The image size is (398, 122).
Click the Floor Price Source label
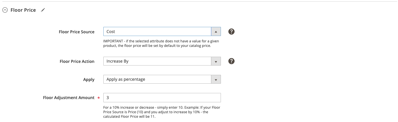pos(77,32)
